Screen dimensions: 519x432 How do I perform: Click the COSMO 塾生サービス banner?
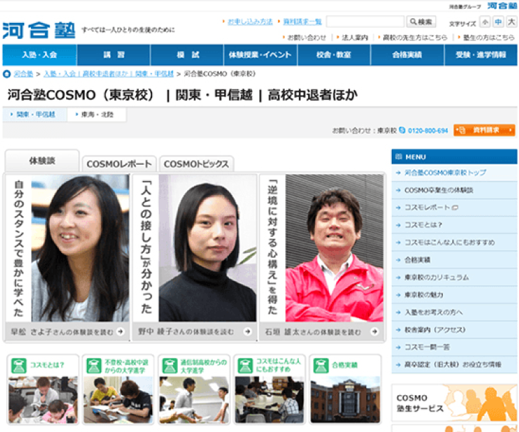(454, 402)
